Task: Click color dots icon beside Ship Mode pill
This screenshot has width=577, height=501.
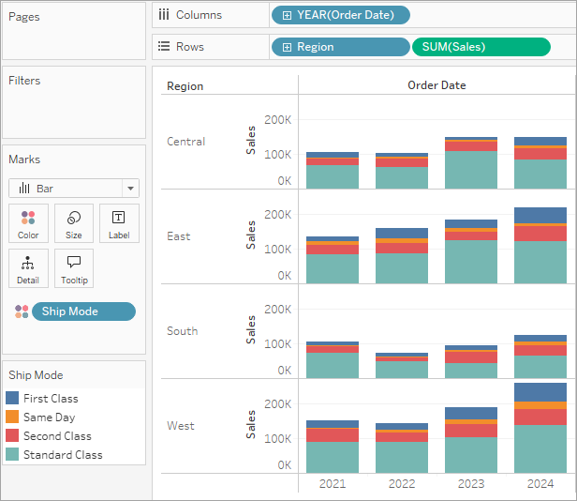Action: [x=22, y=311]
